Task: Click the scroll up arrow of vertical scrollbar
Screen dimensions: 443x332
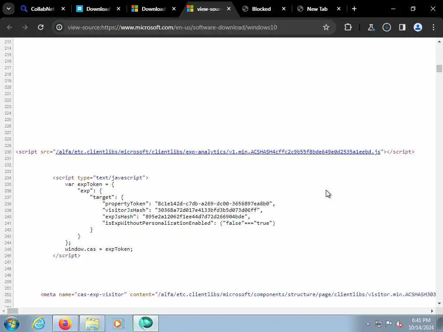Action: pyautogui.click(x=439, y=41)
